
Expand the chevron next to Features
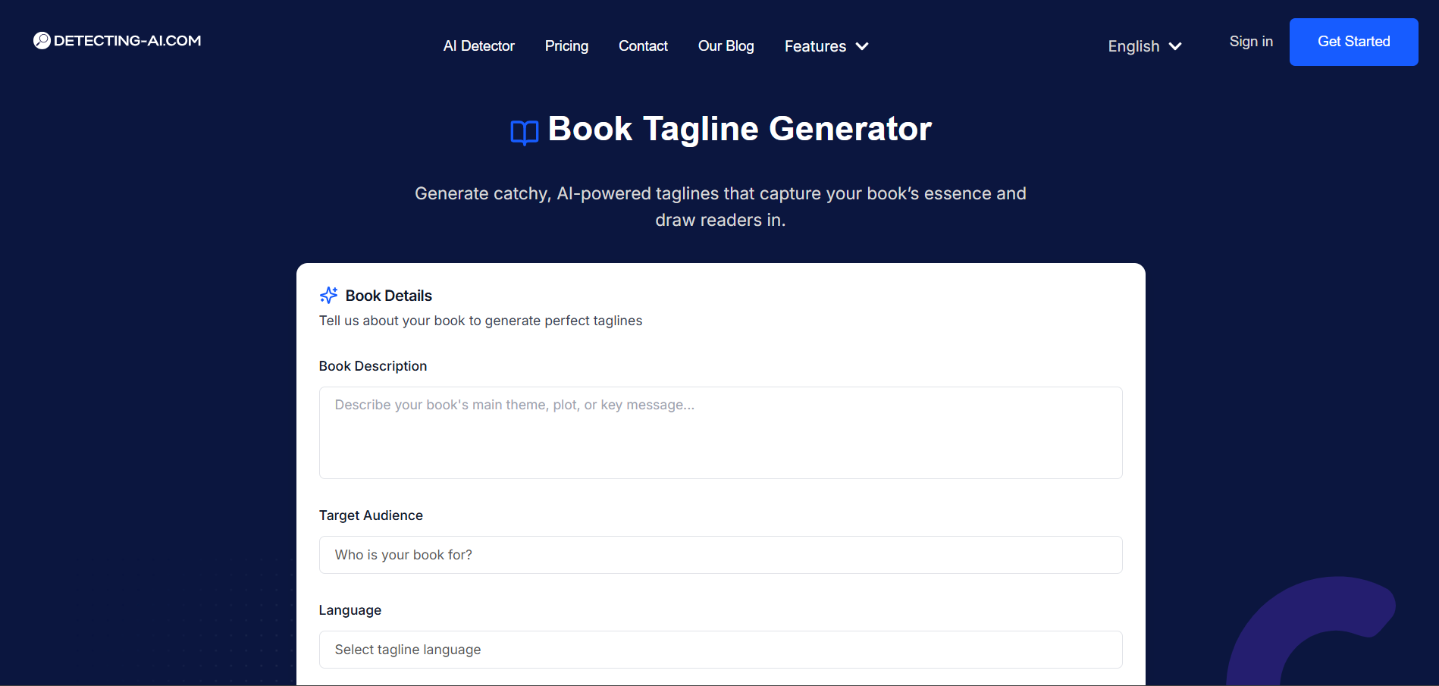pyautogui.click(x=862, y=46)
